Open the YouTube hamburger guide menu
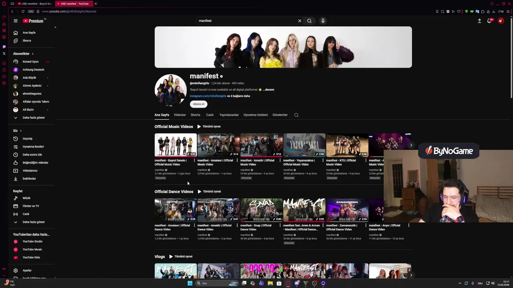513x288 pixels. pyautogui.click(x=15, y=21)
